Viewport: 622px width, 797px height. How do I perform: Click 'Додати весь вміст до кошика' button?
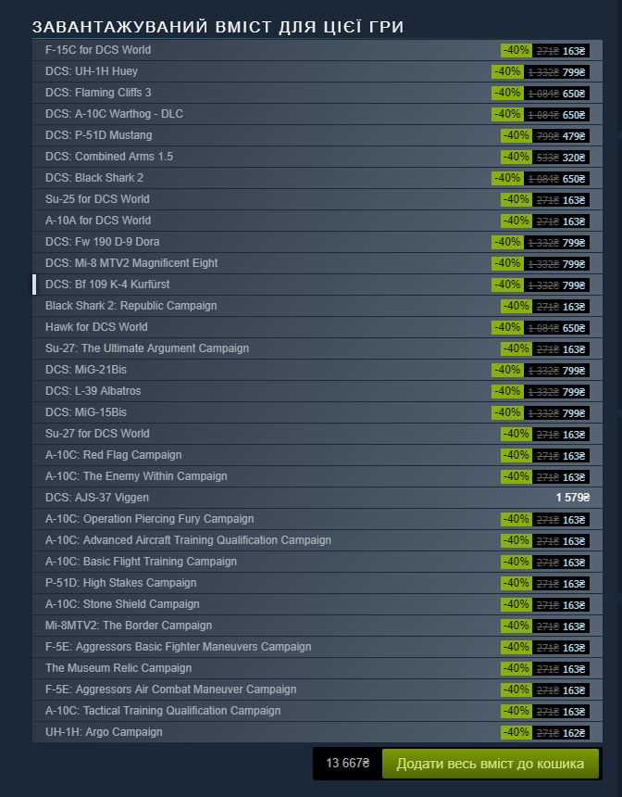point(491,764)
